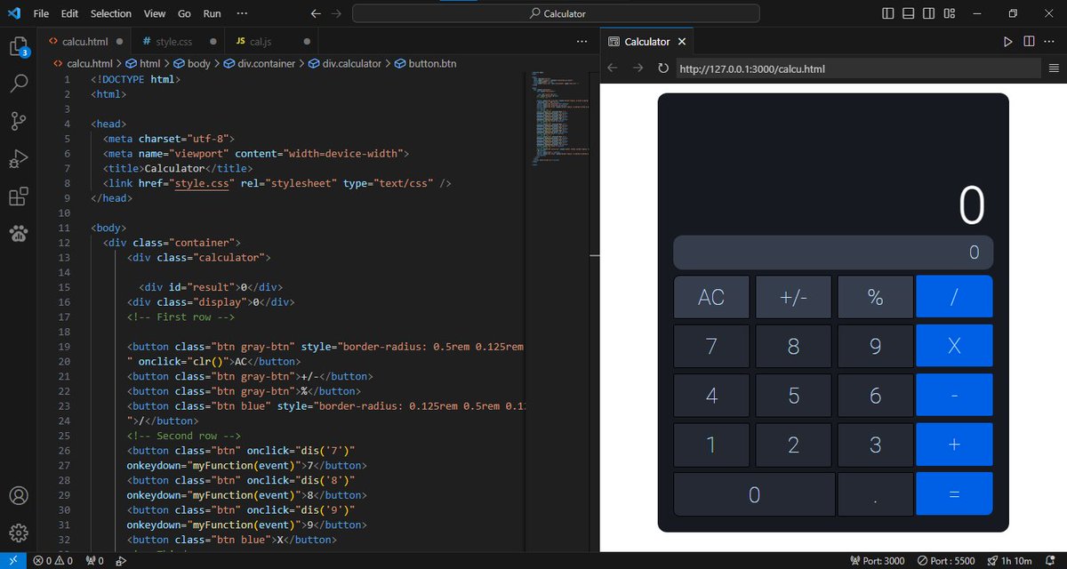The height and width of the screenshot is (569, 1067).
Task: Click the preview browser forward arrow
Action: pos(638,68)
